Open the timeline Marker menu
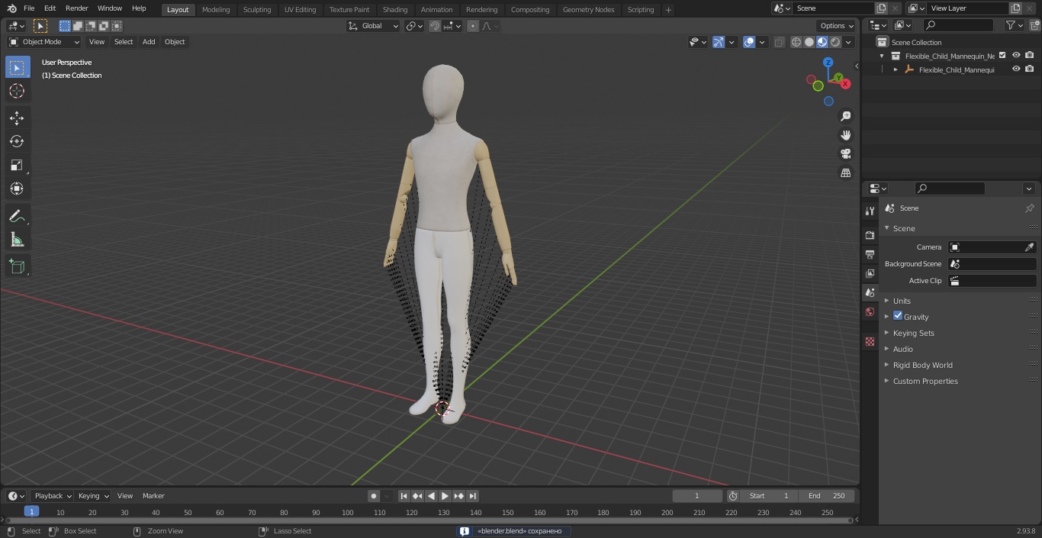Screen dimensions: 1042x538 click(x=153, y=496)
